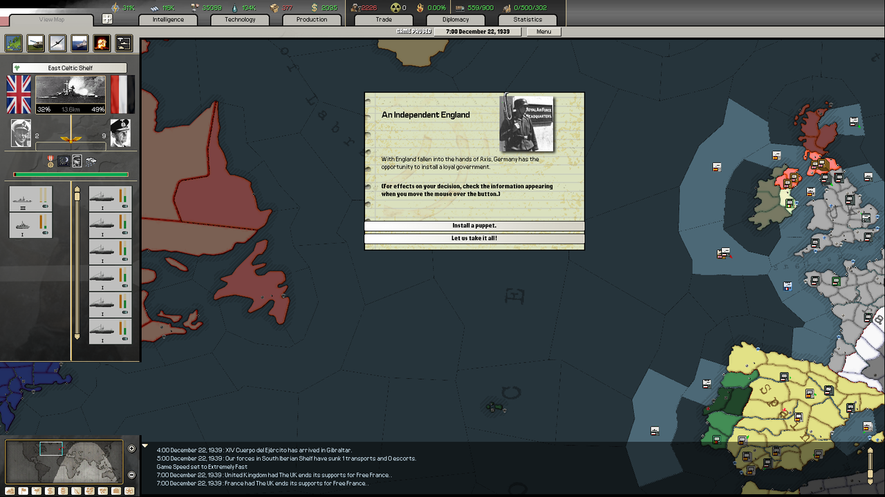Click the green battle progress bar

[x=71, y=175]
